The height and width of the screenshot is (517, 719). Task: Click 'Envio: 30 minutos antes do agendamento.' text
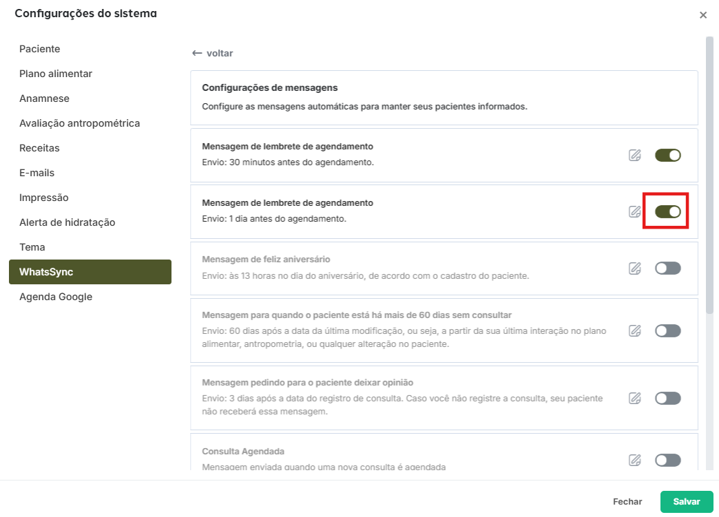point(288,162)
